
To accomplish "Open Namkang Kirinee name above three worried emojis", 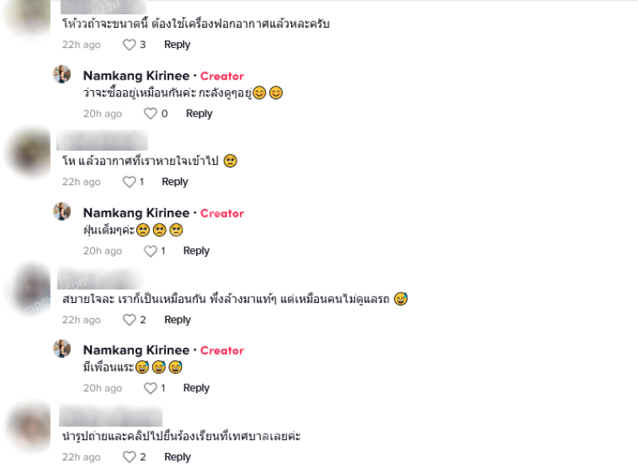I will 136,213.
